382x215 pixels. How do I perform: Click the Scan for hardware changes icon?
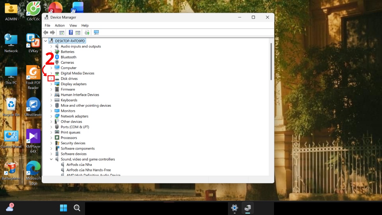coord(96,32)
